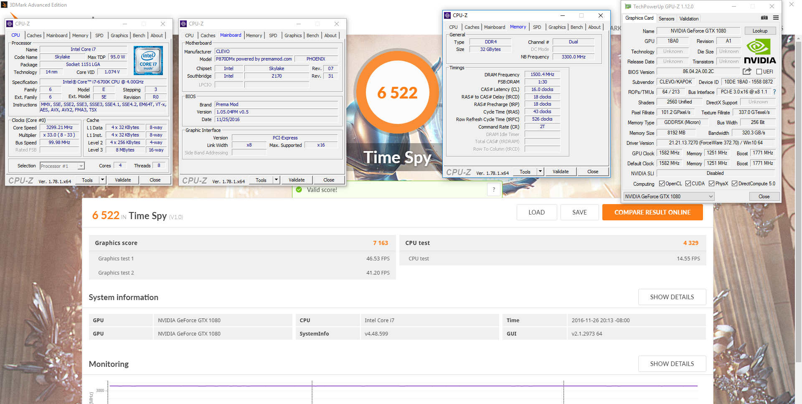Viewport: 802px width, 404px height.
Task: Click the Bus Interface question mark in GPU-Z
Action: (774, 92)
